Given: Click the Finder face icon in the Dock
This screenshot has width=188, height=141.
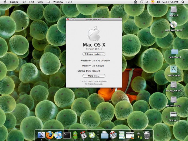Looking at the screenshot, I should coord(41,135).
